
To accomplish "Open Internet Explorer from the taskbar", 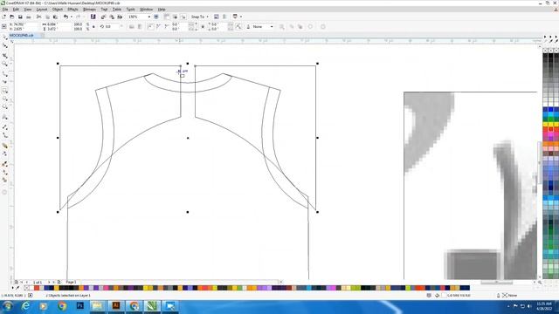I will pos(25,306).
